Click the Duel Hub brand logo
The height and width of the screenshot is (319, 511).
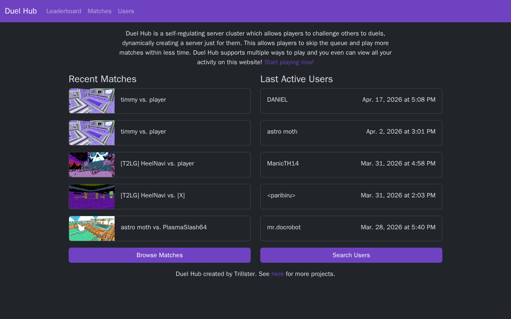point(21,11)
